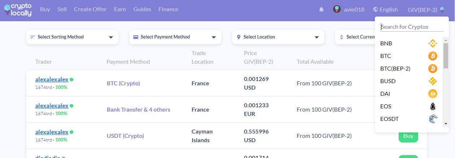The image size is (455, 158).
Task: Open the Finance menu
Action: click(x=168, y=9)
